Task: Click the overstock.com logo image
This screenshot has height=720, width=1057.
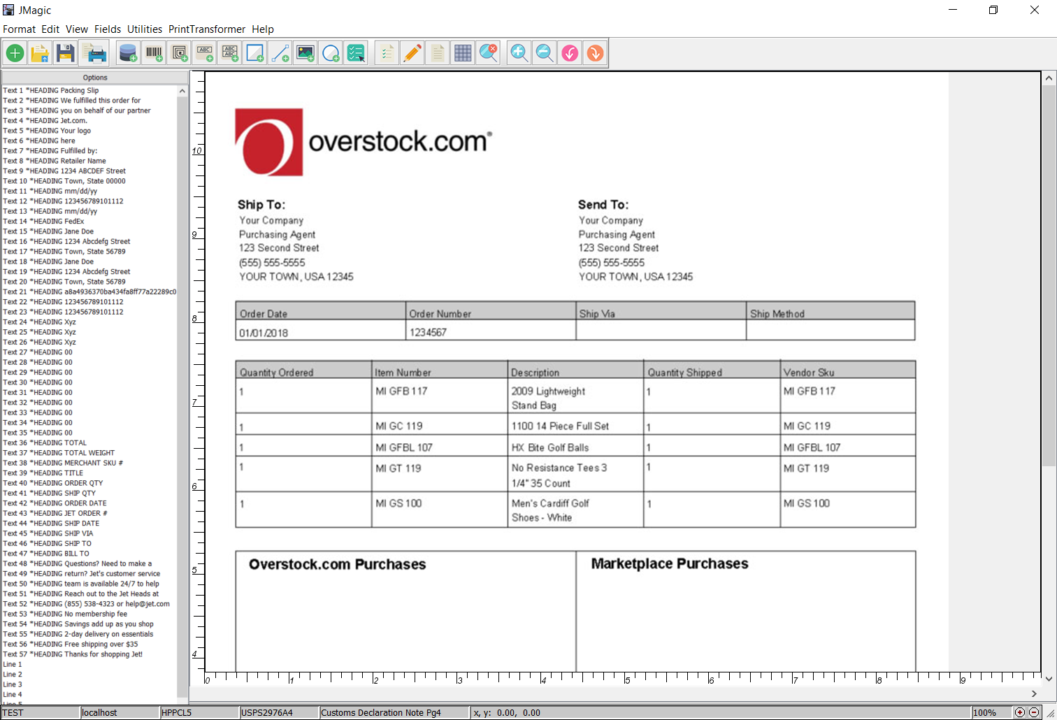Action: [364, 142]
